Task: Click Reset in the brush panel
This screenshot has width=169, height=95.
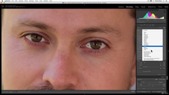Action: point(159,74)
